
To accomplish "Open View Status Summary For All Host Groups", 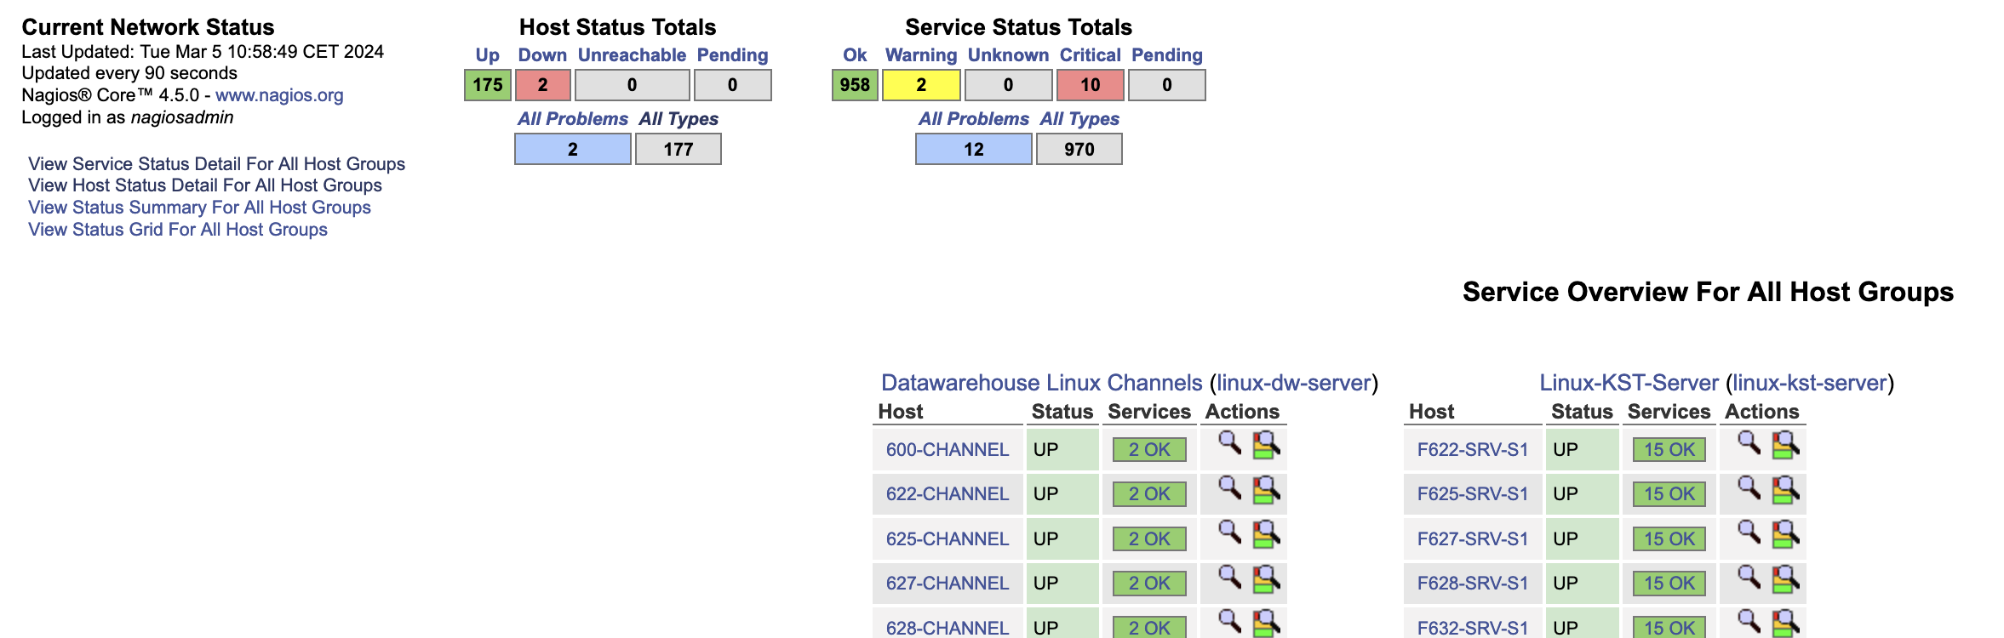I will tap(199, 208).
